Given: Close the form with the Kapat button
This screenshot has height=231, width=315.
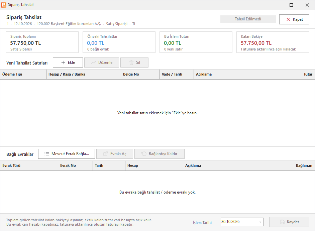Looking at the screenshot, I should point(294,19).
